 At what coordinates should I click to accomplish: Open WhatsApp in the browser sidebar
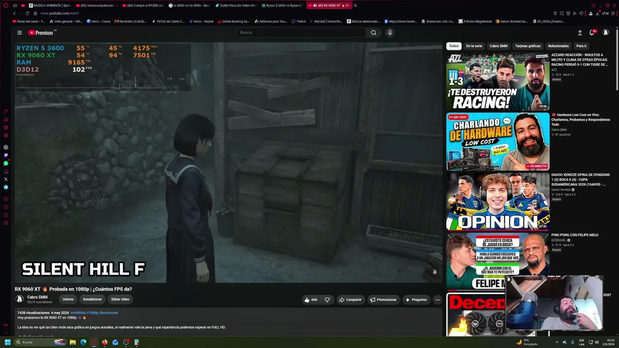click(x=6, y=163)
